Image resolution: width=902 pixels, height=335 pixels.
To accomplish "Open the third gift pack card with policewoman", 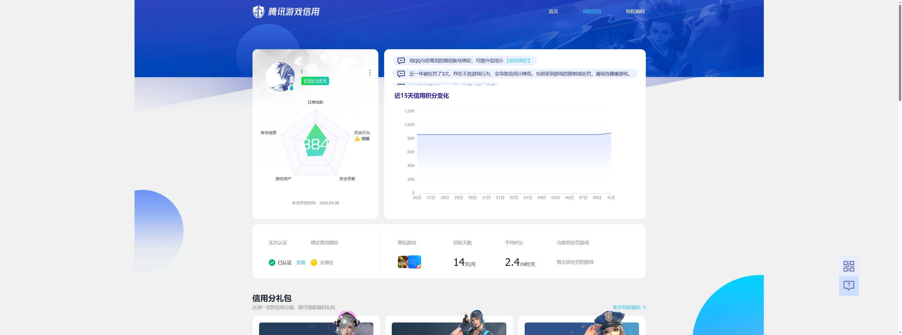I will [582, 325].
